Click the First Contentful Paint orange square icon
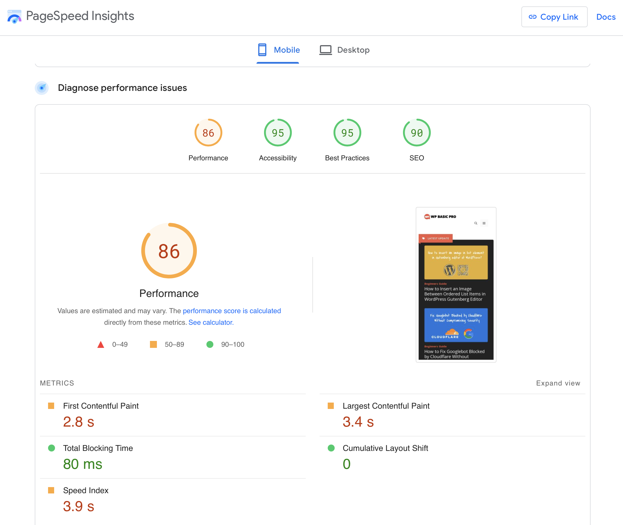 pos(51,406)
